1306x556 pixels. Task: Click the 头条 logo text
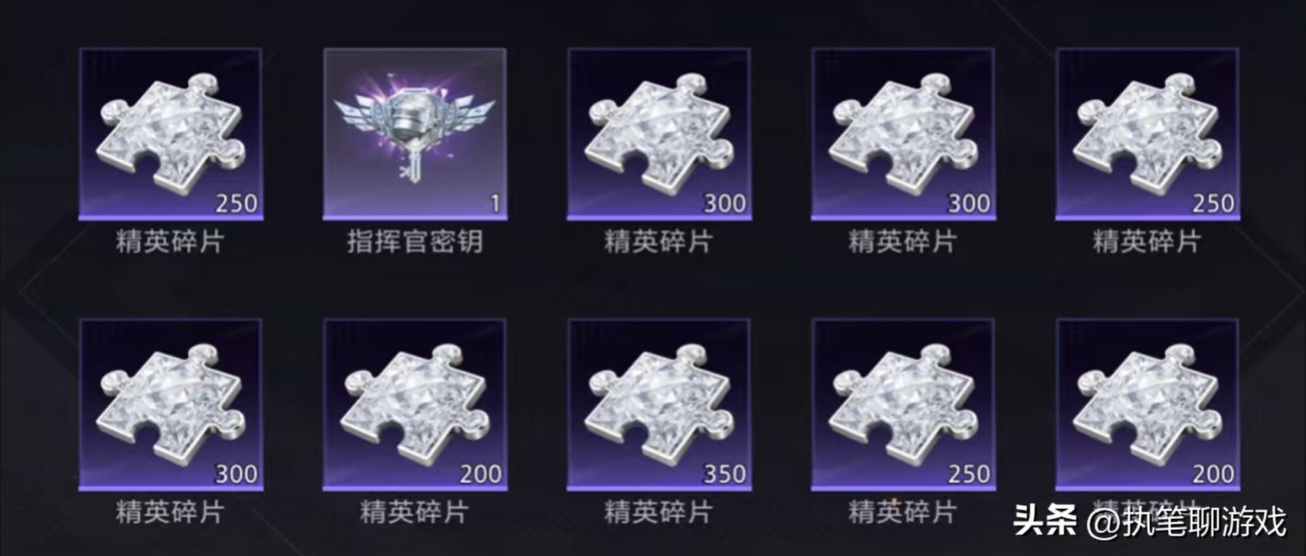coord(1044,521)
